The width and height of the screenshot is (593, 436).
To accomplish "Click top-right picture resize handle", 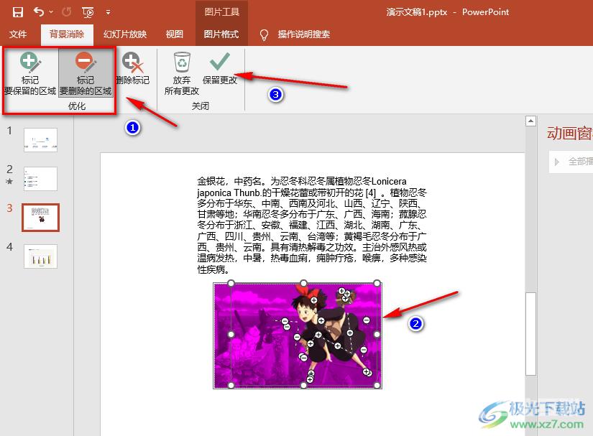I will [377, 283].
